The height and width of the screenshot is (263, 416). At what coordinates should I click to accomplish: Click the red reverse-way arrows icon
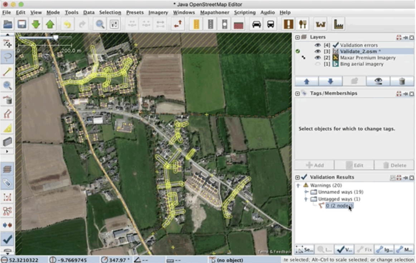coord(178,24)
